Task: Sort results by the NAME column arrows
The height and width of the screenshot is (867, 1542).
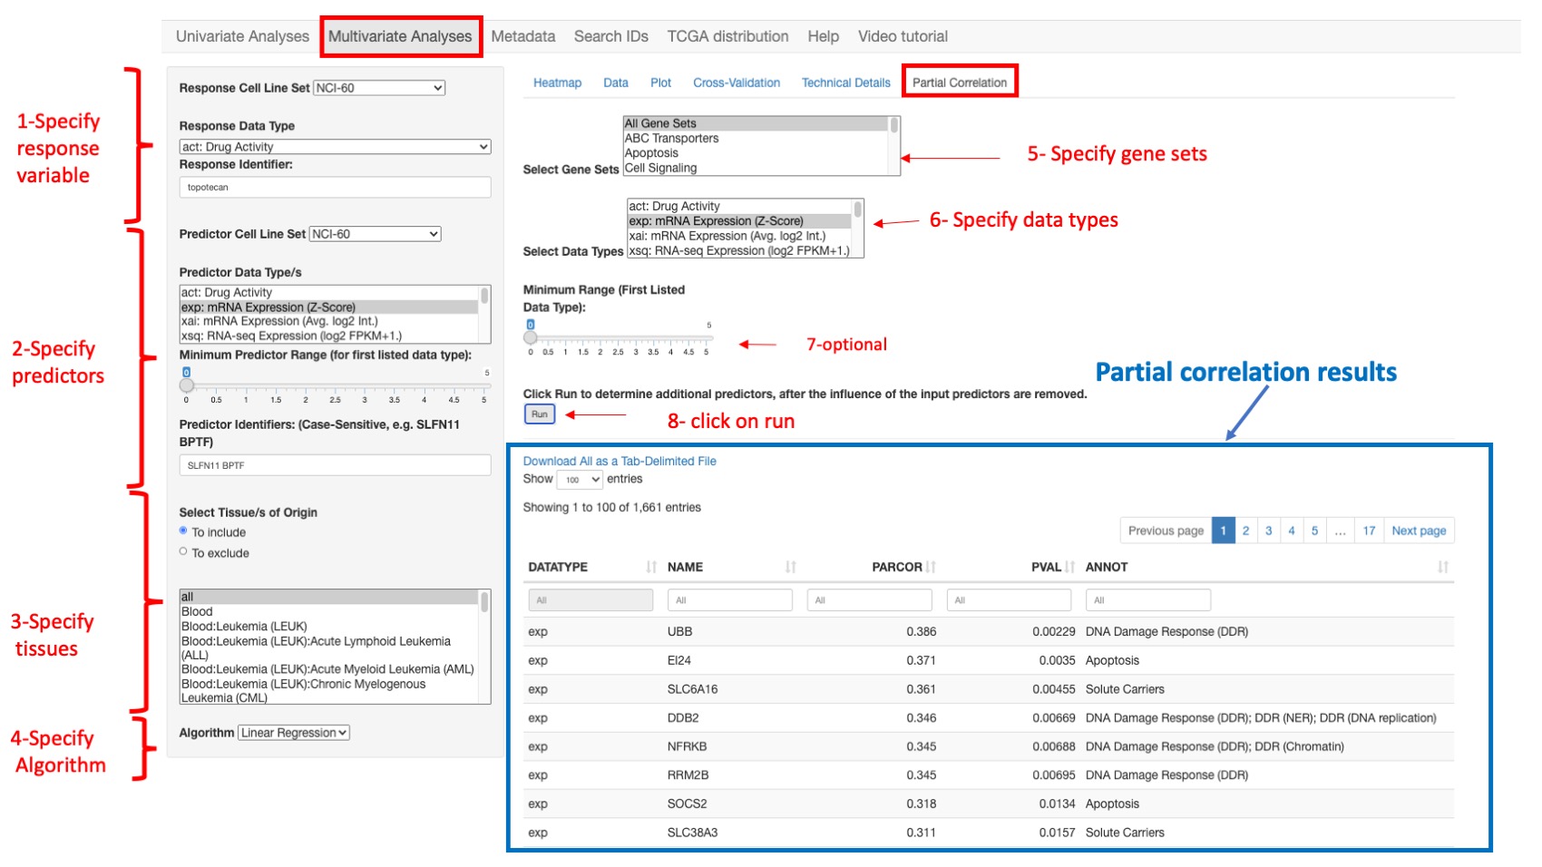Action: (x=791, y=566)
